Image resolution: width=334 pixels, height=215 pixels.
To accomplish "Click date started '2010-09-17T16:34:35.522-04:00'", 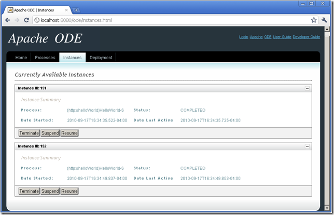I will (x=97, y=120).
